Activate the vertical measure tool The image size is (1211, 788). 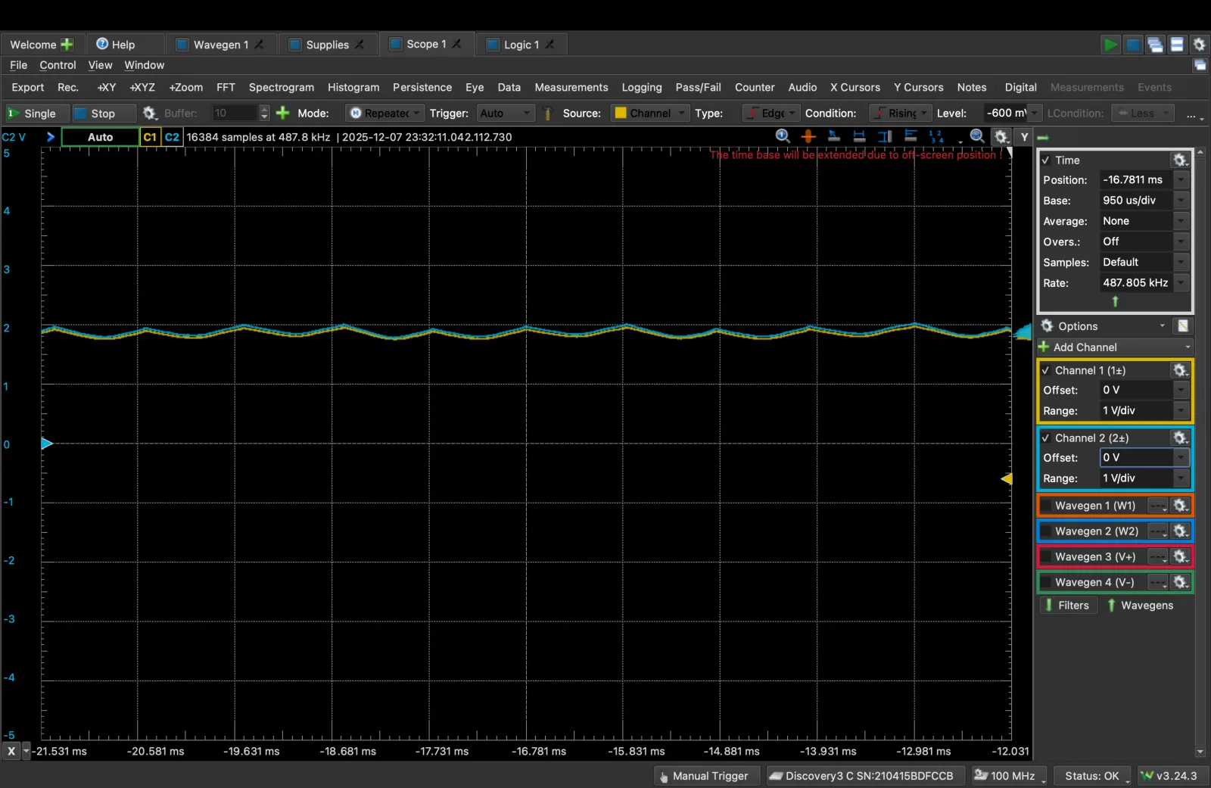tap(884, 136)
